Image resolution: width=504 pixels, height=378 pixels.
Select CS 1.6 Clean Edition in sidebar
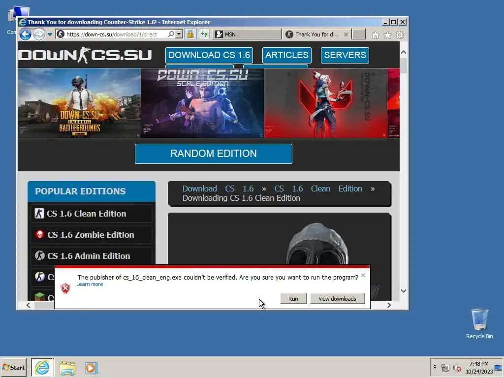[91, 214]
